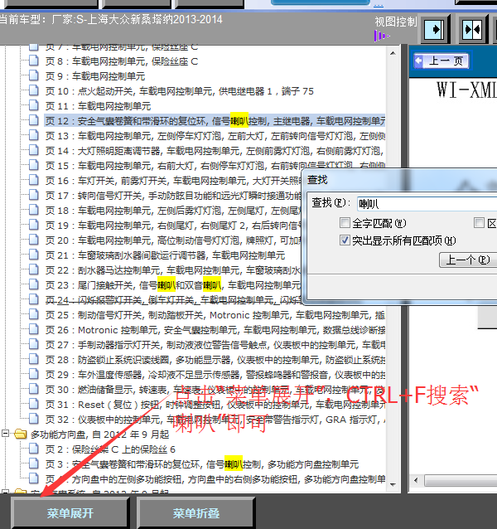Screen dimensions: 497x529
Task: Open 页 22 : 刮水器马达控制单元
Action: (x=173, y=270)
